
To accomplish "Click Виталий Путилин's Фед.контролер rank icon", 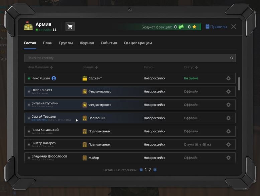I will (x=85, y=105).
